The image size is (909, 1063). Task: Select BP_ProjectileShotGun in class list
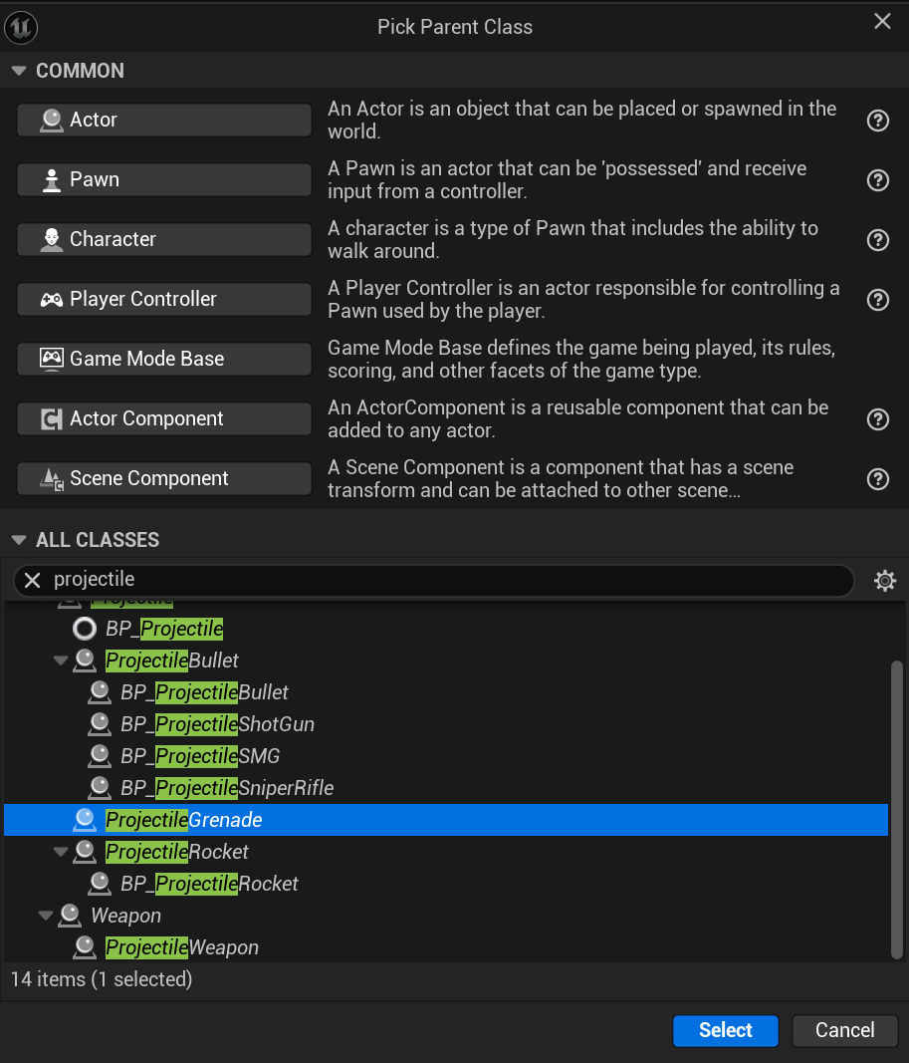pos(217,724)
